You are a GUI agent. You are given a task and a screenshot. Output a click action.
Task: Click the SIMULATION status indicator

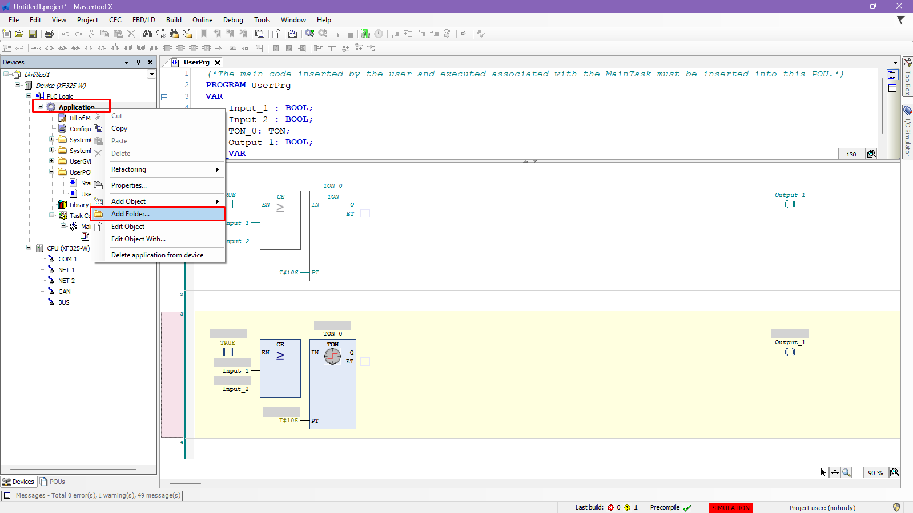click(730, 508)
